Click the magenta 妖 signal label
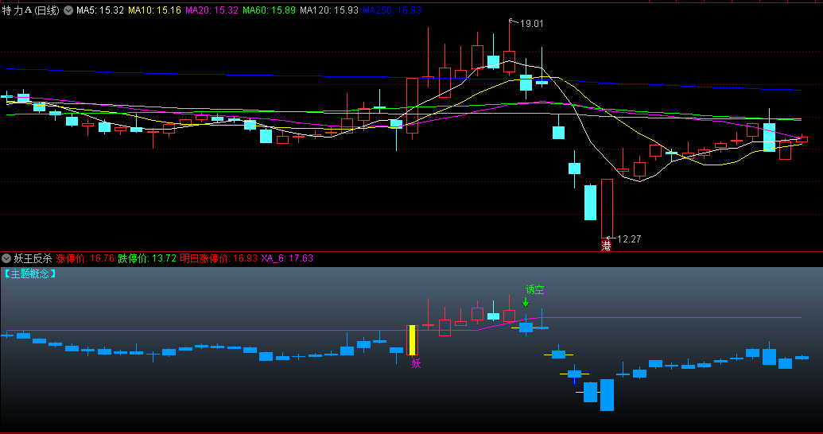 (x=416, y=363)
